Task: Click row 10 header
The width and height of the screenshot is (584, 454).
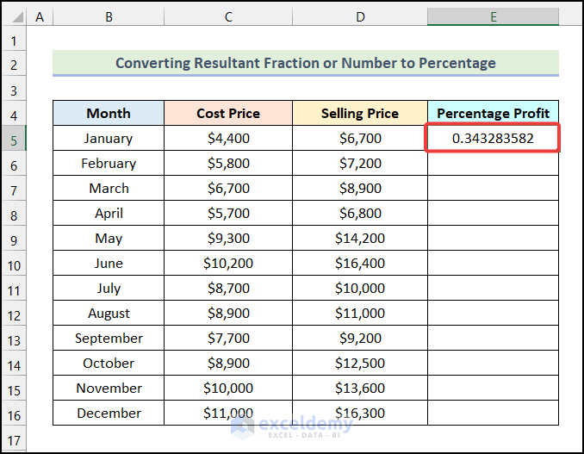Action: [14, 264]
